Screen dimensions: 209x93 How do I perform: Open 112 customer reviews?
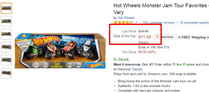(x=159, y=23)
